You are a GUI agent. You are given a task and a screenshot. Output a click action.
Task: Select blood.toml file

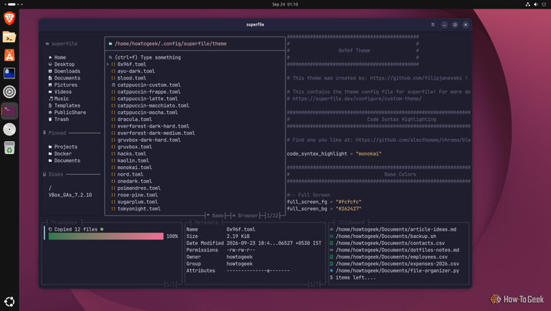(x=132, y=78)
